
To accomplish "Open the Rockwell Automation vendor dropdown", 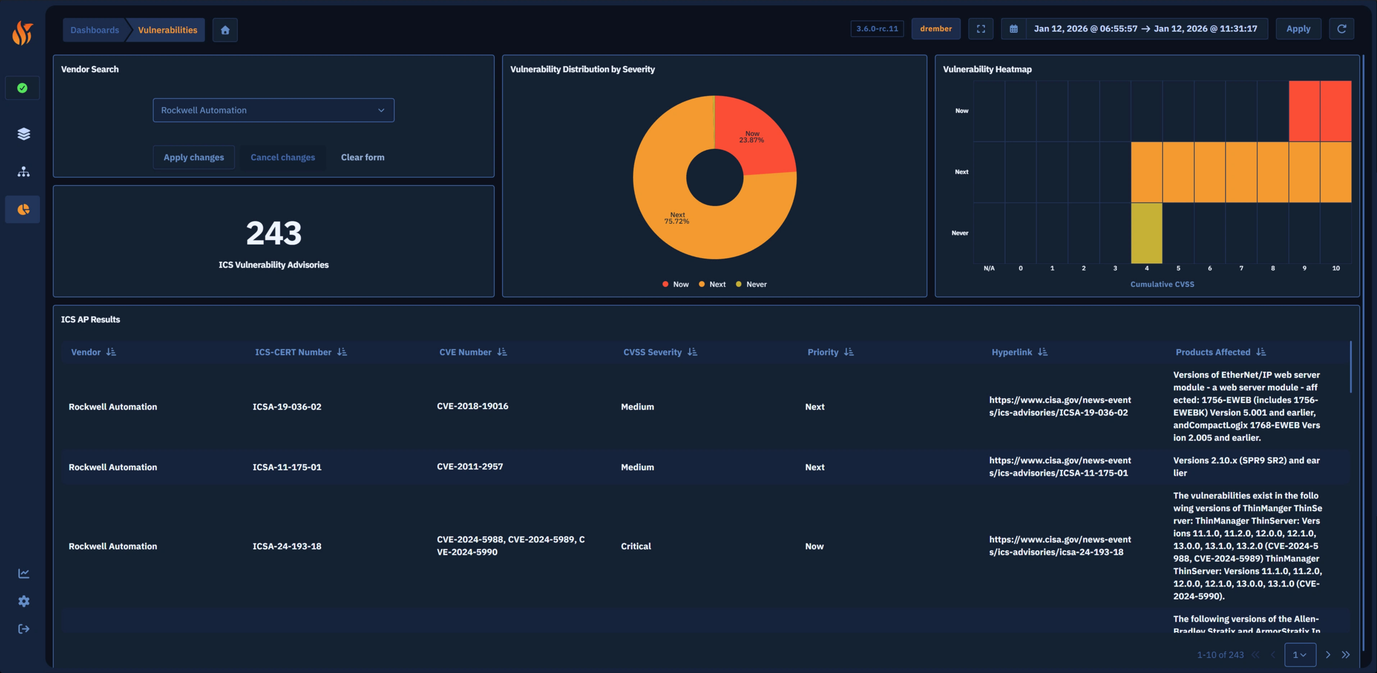I will pos(273,110).
